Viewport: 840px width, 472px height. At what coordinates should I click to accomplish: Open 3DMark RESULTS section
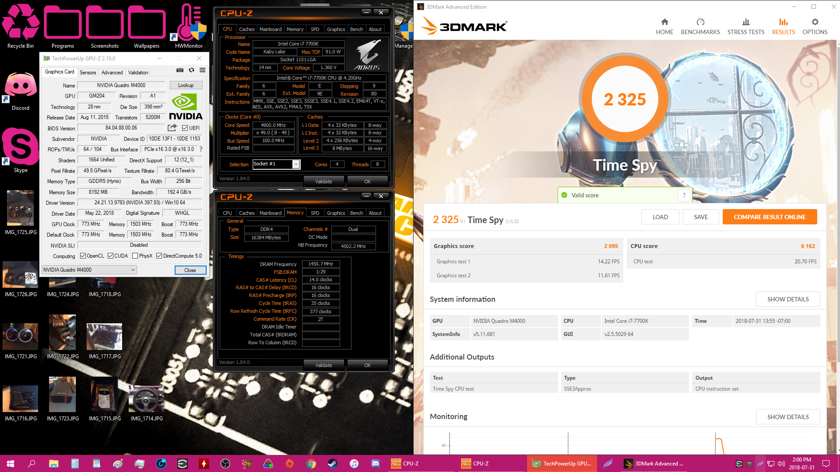coord(784,26)
